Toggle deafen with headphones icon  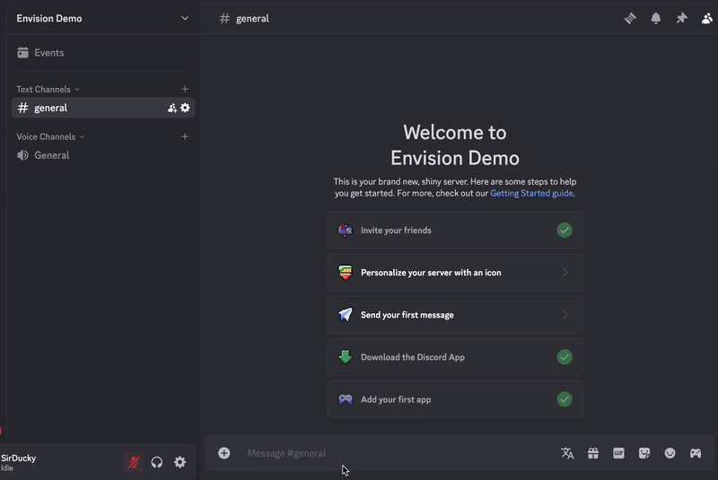click(x=156, y=462)
